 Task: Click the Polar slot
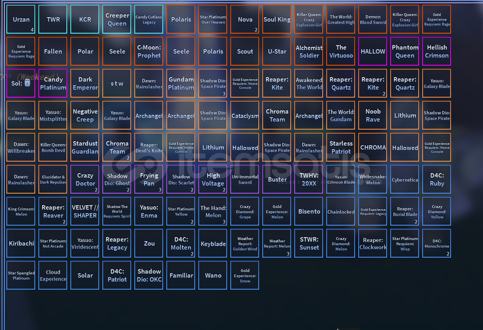point(85,51)
